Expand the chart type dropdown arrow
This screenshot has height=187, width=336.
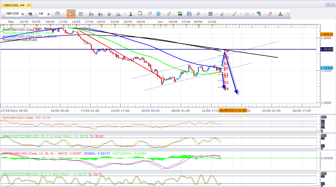(63, 14)
